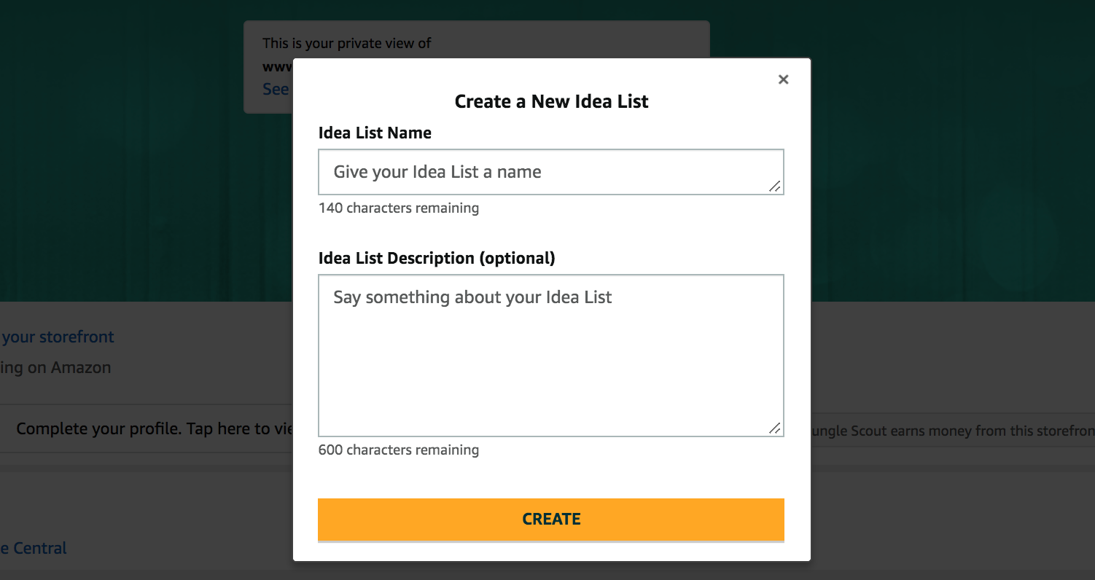This screenshot has height=580, width=1095.
Task: Click the resize grip on Idea List Name field
Action: 775,187
